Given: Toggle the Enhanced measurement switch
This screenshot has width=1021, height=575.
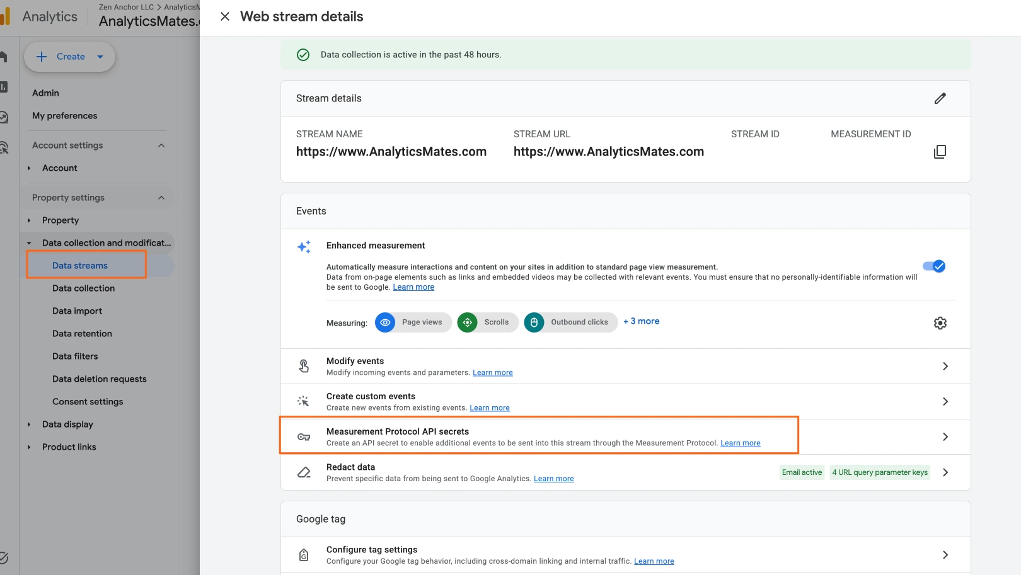Looking at the screenshot, I should [934, 266].
